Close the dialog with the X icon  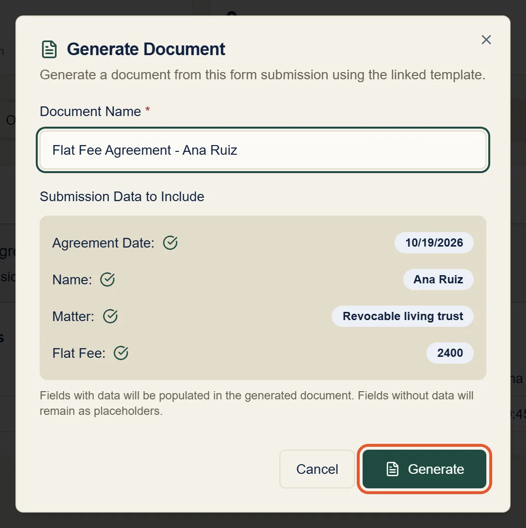point(486,40)
